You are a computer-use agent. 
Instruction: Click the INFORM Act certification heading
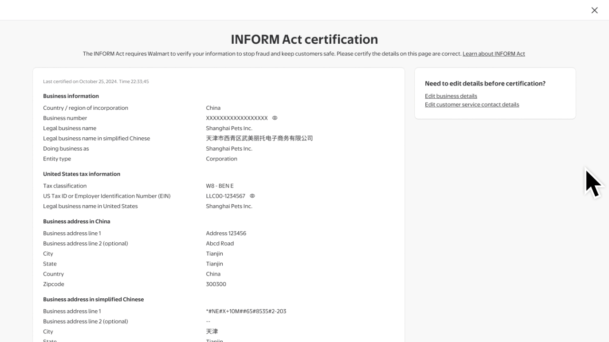304,39
